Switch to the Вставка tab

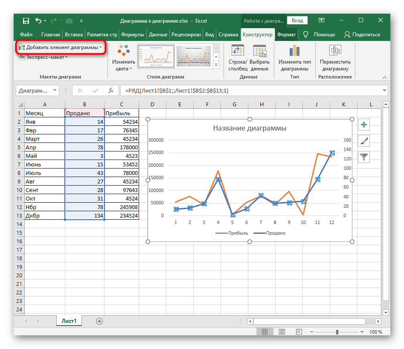click(x=74, y=35)
